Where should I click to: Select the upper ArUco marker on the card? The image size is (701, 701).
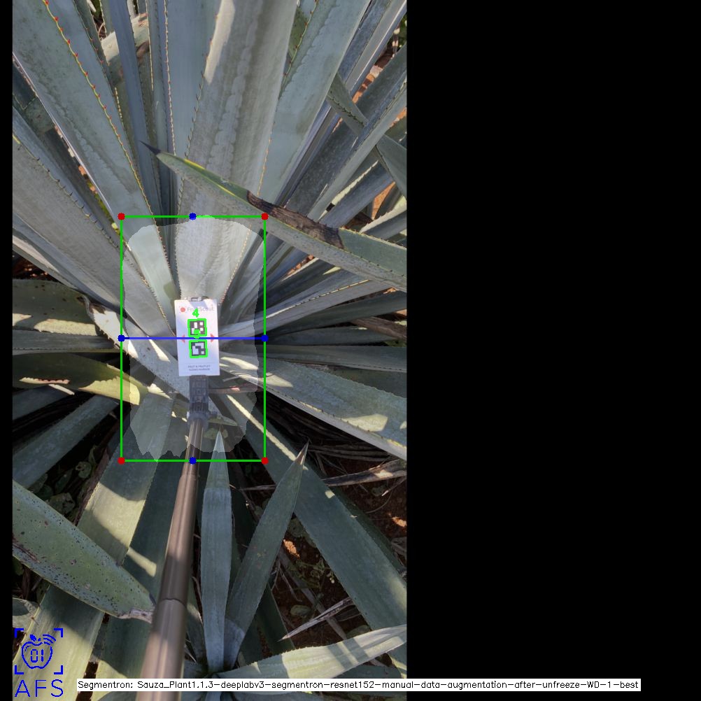tap(197, 327)
